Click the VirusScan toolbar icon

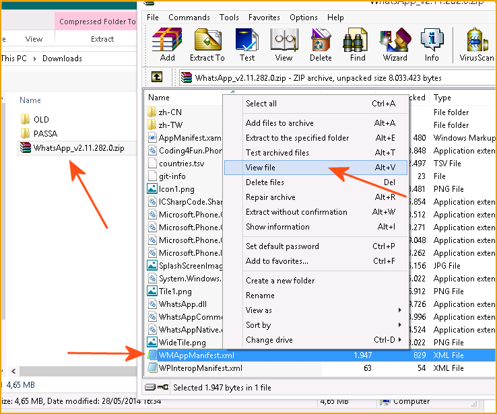point(477,40)
